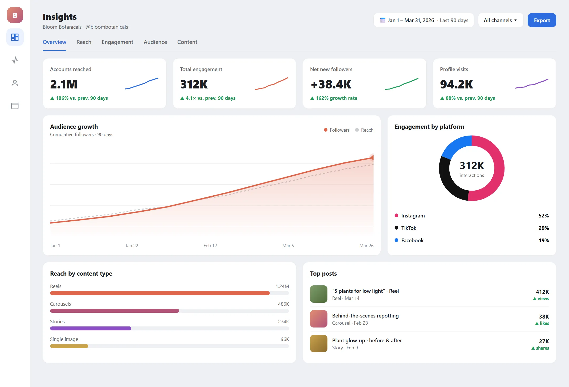Open Plant glow-up before & after post

[367, 340]
